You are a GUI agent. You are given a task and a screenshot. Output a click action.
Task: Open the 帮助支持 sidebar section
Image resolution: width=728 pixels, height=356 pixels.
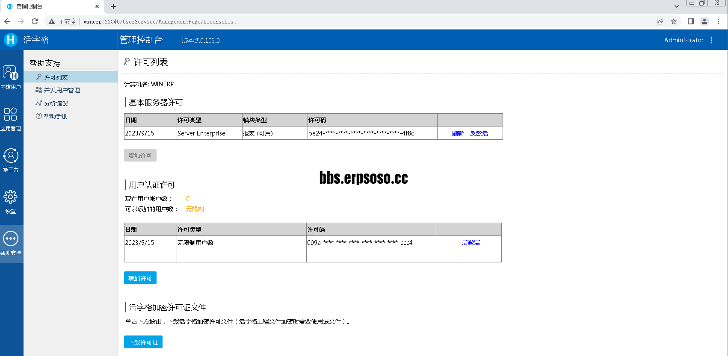[x=11, y=243]
